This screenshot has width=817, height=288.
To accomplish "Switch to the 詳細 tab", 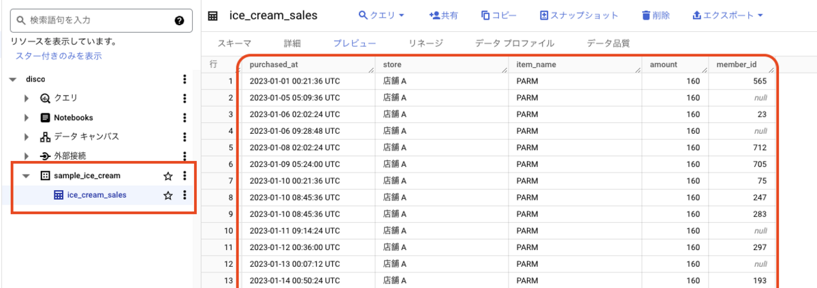I will [292, 43].
